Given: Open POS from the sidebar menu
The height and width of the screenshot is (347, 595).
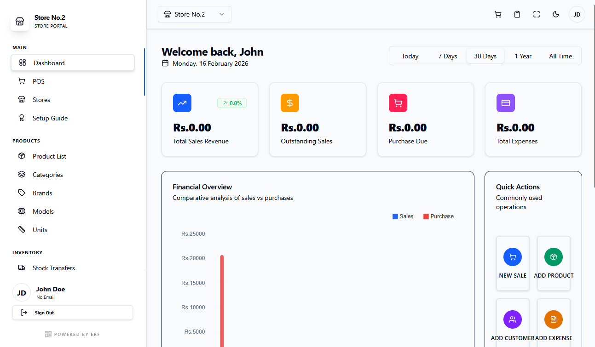Looking at the screenshot, I should click(x=39, y=81).
